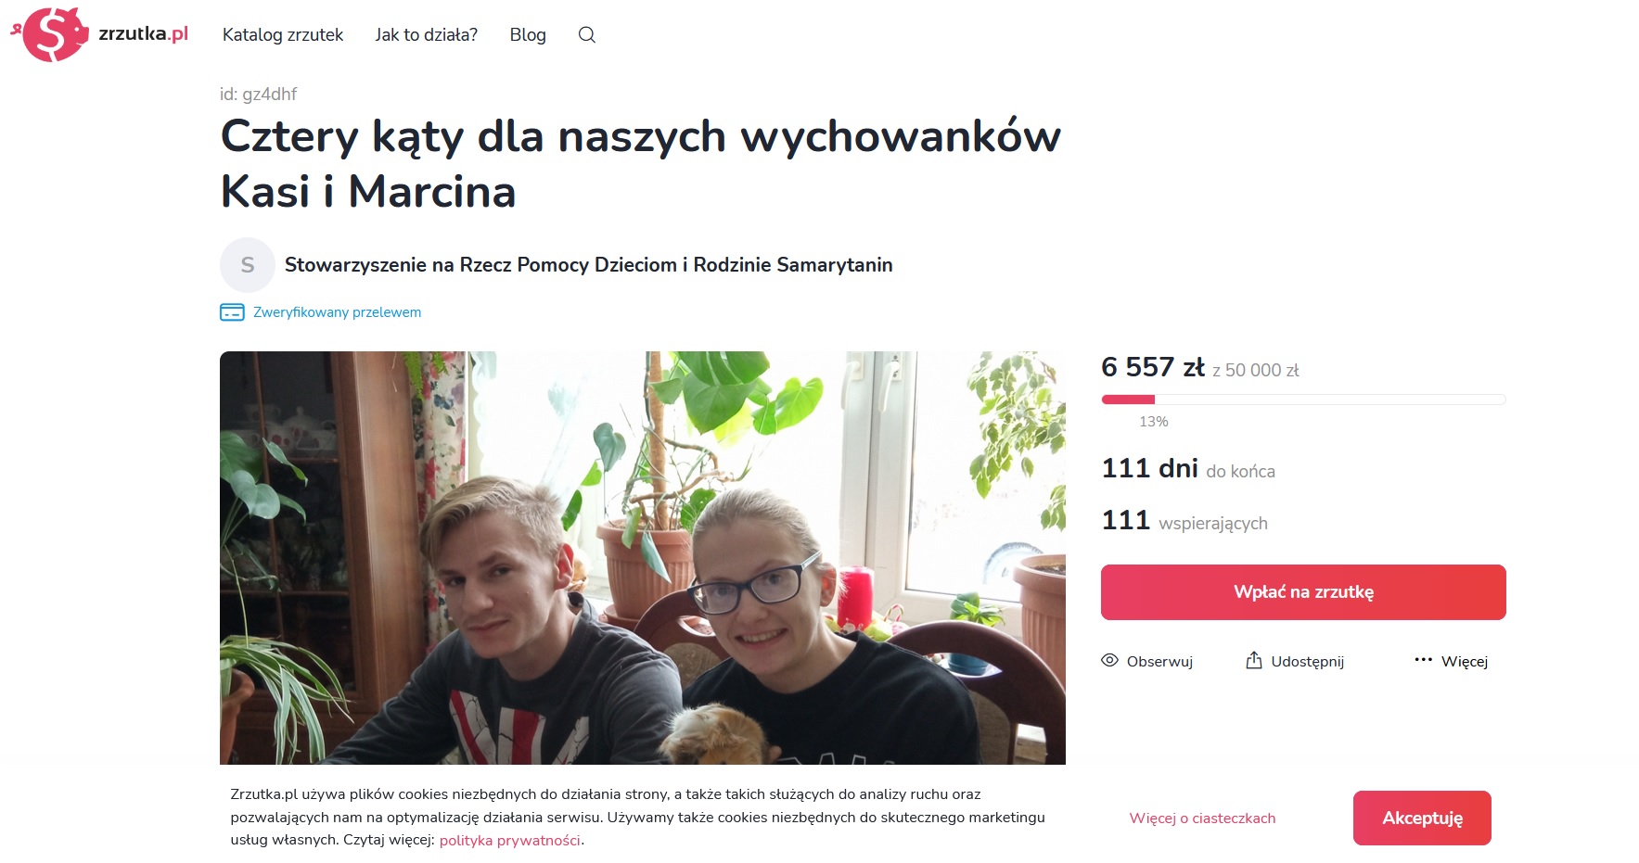
Task: Open the polityka prywatności link
Action: click(x=510, y=841)
